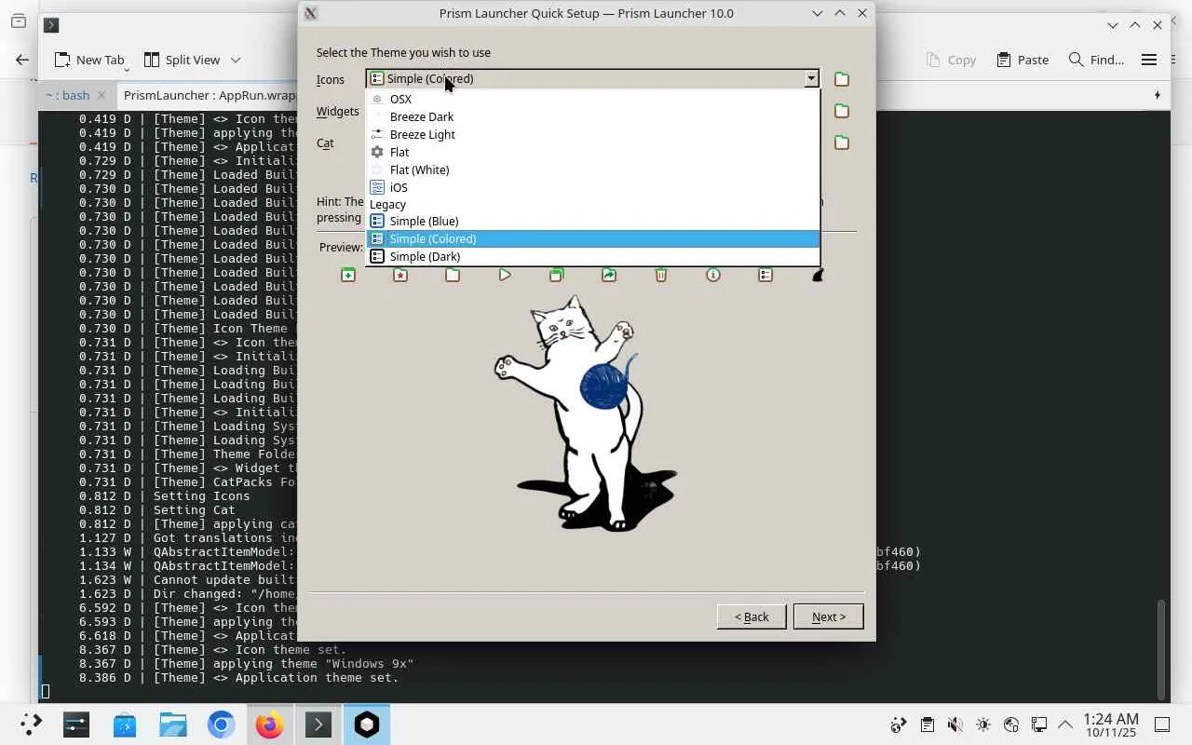Click the cat with yarn image
This screenshot has height=745, width=1192.
[585, 413]
